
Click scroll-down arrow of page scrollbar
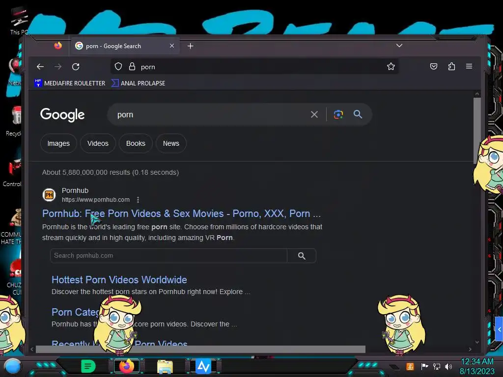[x=477, y=342]
